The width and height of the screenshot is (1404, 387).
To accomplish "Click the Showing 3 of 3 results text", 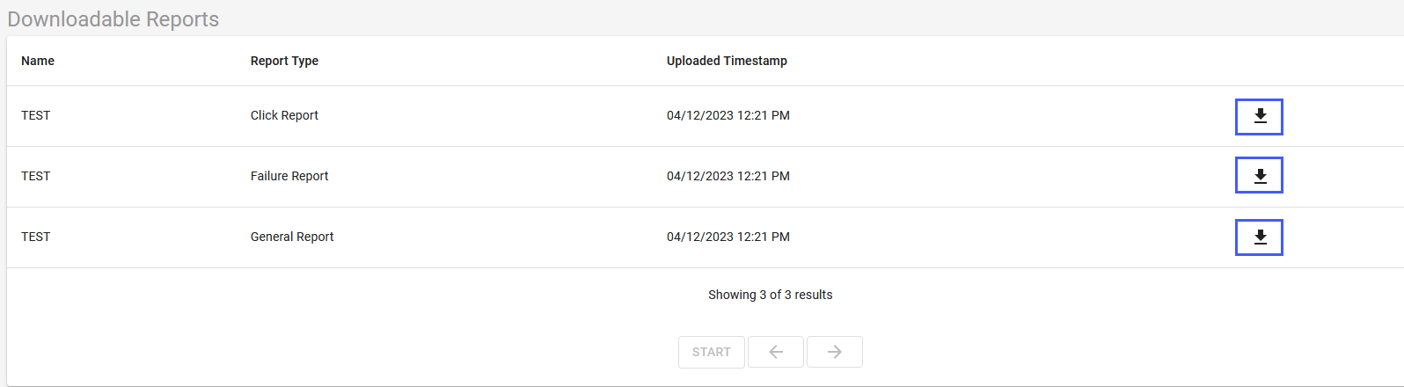I will tap(771, 295).
